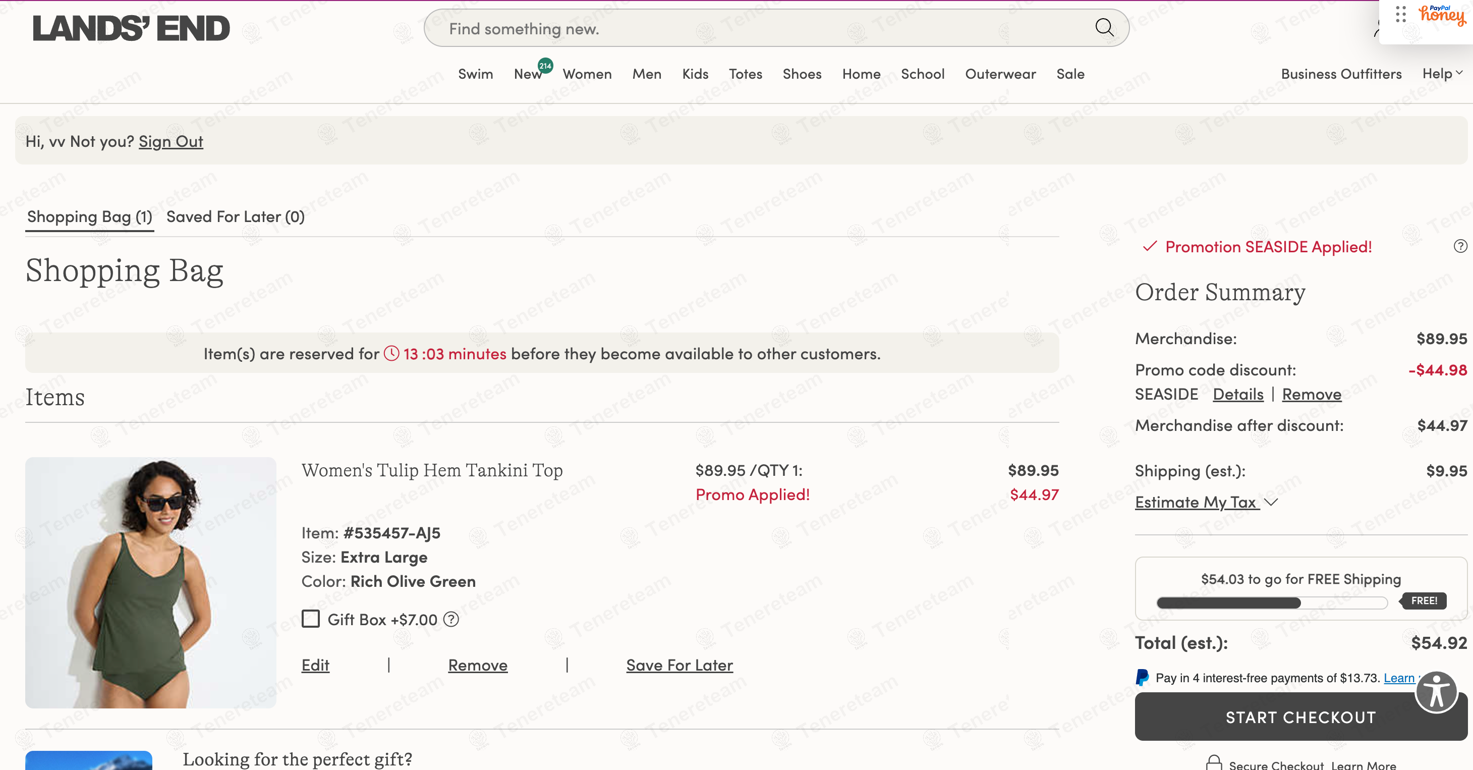Click the Gift Box info question mark
Image resolution: width=1473 pixels, height=770 pixels.
[451, 620]
